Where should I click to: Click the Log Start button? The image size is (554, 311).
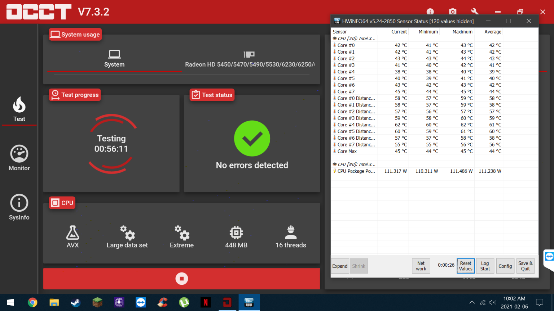(485, 266)
